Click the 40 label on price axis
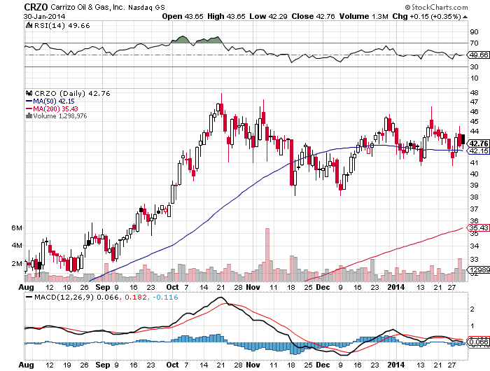The image size is (490, 371). (474, 174)
